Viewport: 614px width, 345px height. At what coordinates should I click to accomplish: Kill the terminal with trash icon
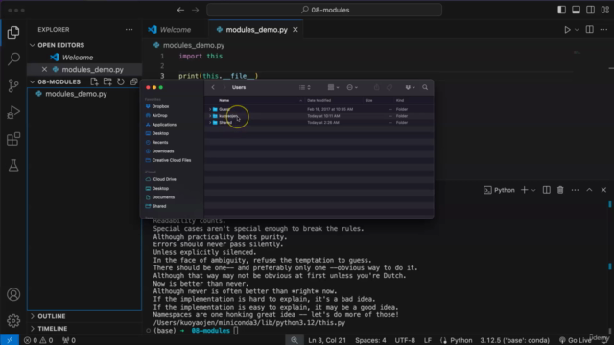560,190
